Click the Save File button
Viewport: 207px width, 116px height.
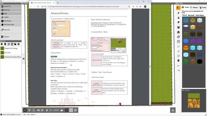pyautogui.click(x=11, y=30)
